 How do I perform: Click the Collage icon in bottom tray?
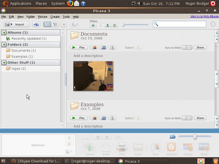click(x=188, y=150)
